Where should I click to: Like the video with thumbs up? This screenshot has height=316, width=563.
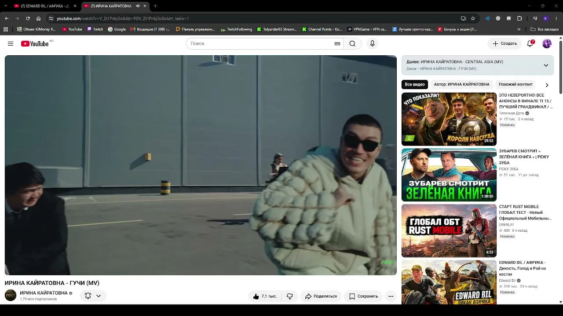[265, 296]
